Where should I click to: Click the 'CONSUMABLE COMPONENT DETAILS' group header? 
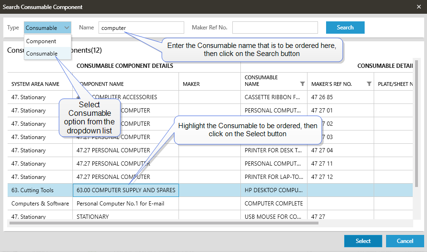tap(125, 66)
